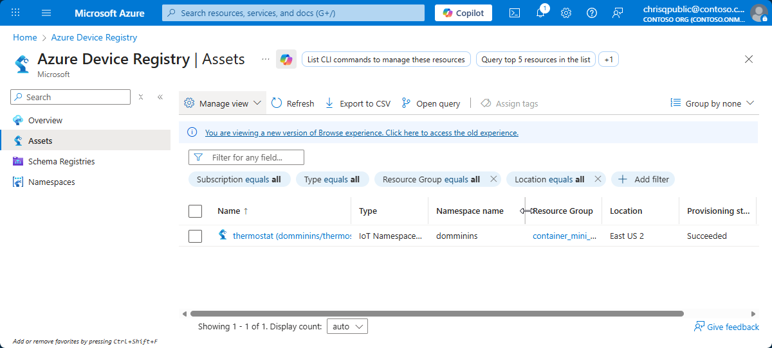Click Export to CSV
The image size is (772, 348).
[358, 103]
